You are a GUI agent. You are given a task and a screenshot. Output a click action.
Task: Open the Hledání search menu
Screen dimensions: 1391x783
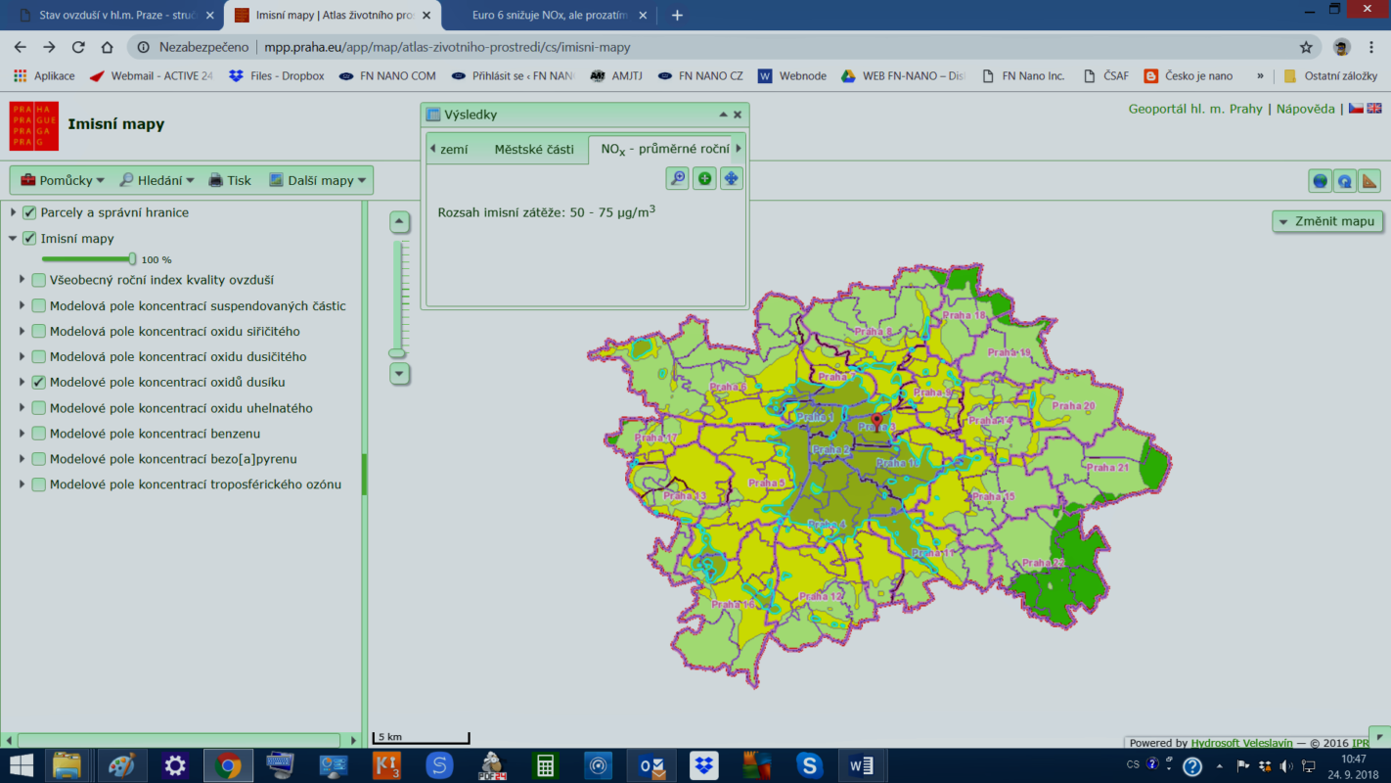pos(157,180)
